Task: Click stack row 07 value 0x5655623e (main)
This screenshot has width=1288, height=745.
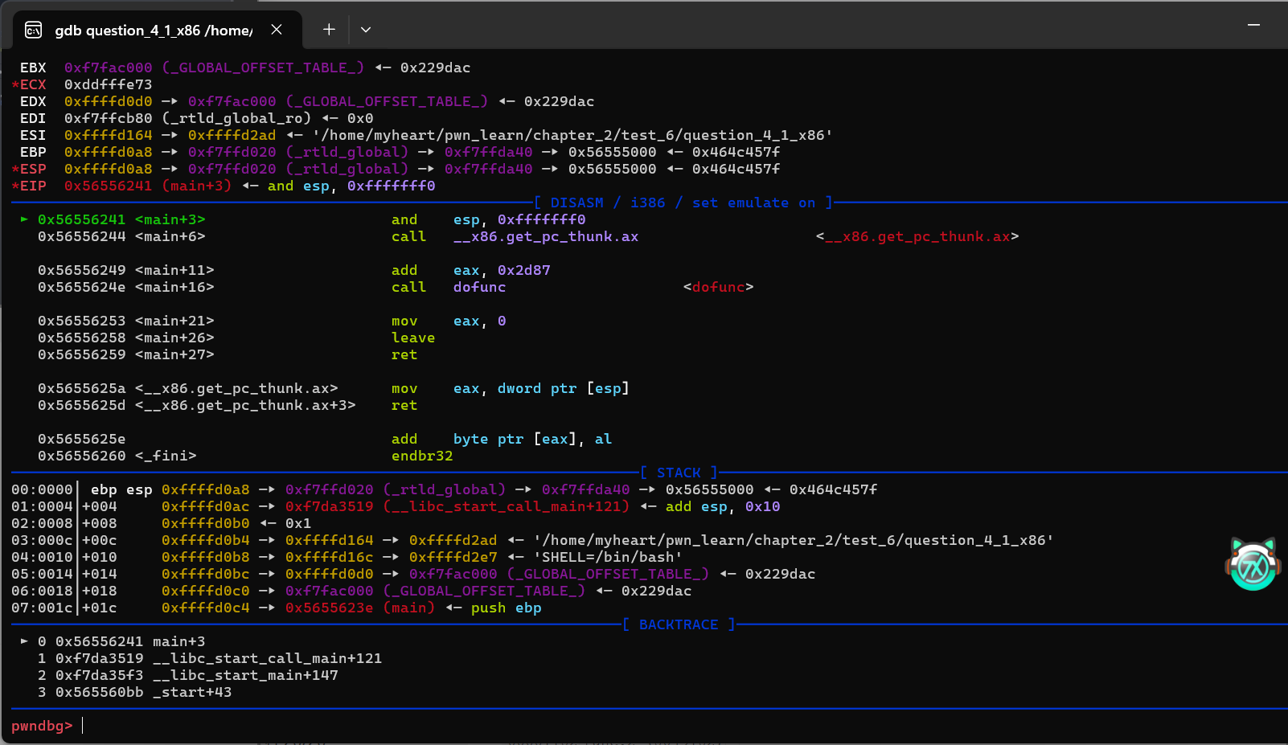Action: (360, 608)
